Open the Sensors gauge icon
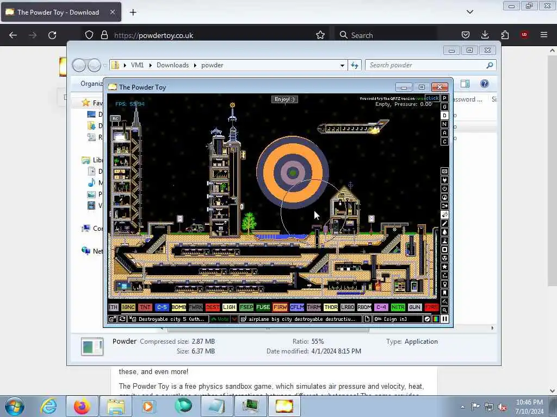This screenshot has width=557, height=417. (444, 198)
